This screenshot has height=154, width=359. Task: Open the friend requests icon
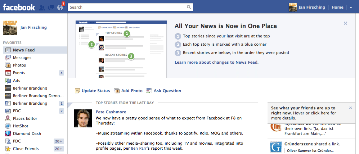[42, 8]
